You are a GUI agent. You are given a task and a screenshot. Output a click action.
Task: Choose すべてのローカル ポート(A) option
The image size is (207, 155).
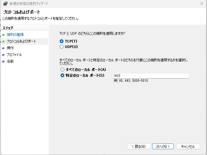tap(63, 70)
